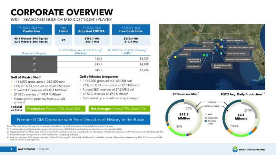276x155 pixels.
Task: Click the 74.5% label in production chart
Action: pos(235,126)
